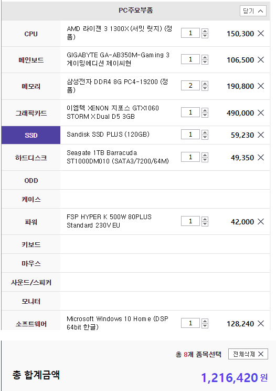Remove the FSP HYPER K 500W power supply
The height and width of the screenshot is (391, 276).
261,221
